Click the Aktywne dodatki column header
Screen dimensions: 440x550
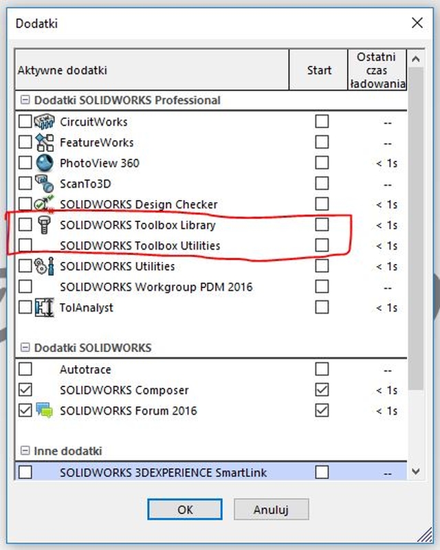(152, 70)
